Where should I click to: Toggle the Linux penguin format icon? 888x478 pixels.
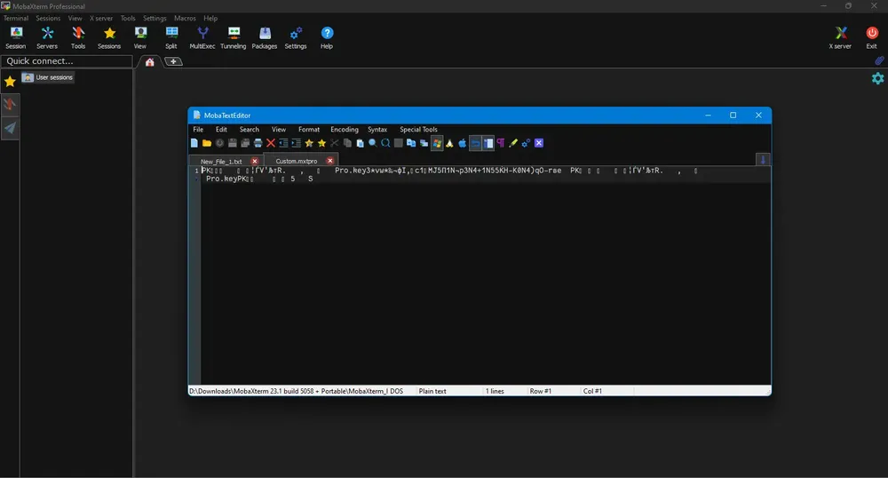(449, 143)
